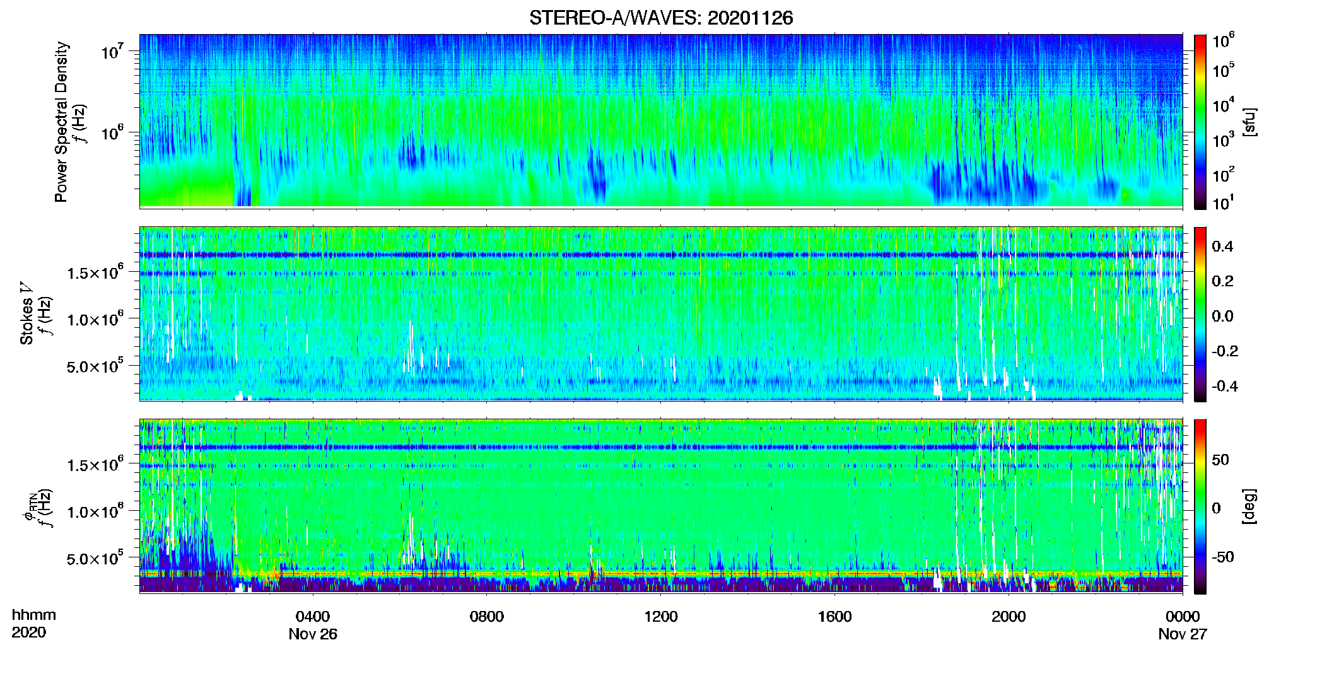
Task: Click the 10^4 value on sfu color bar
Action: [x=1224, y=105]
